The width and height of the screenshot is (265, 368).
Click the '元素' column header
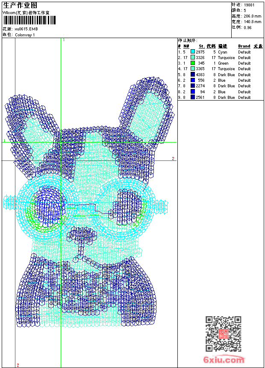pos(258,46)
